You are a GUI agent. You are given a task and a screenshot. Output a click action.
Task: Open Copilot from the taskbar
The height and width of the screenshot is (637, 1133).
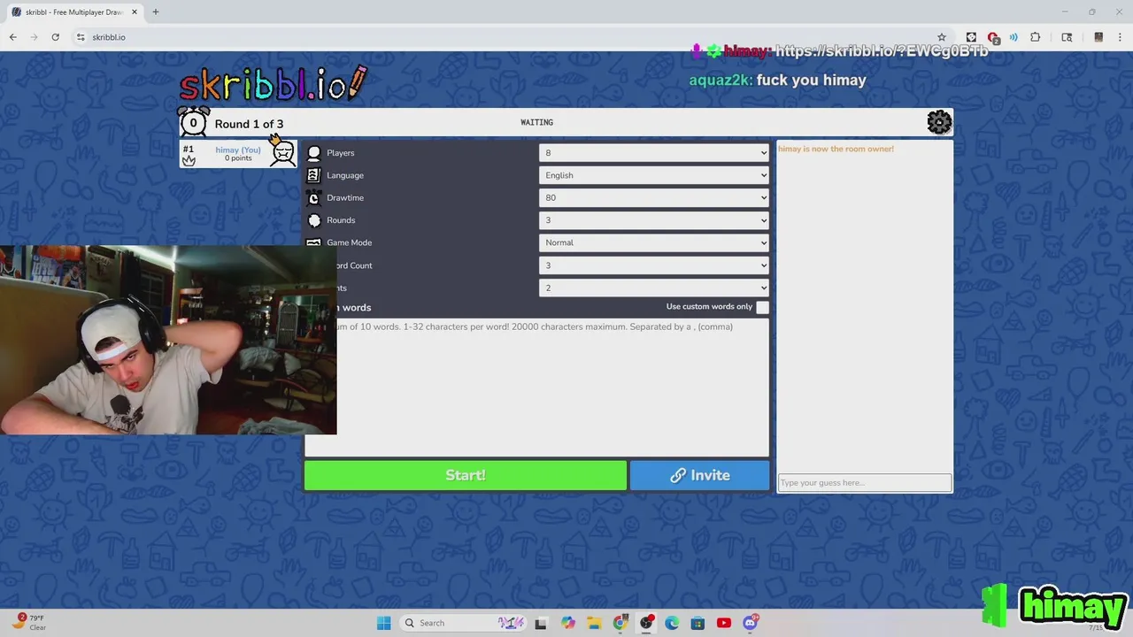567,623
